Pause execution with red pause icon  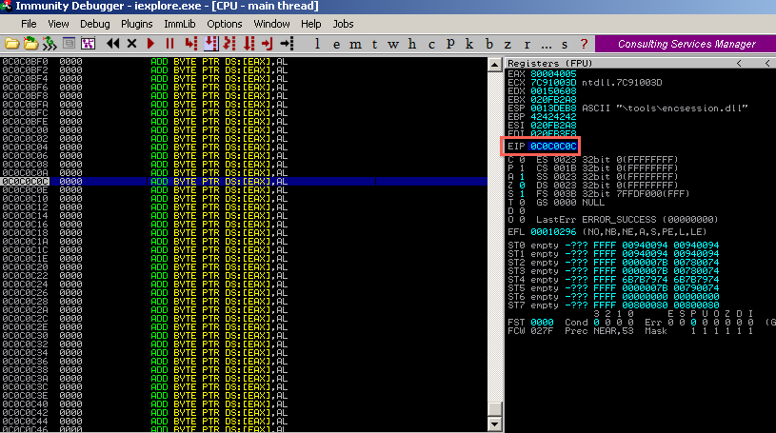tap(169, 44)
